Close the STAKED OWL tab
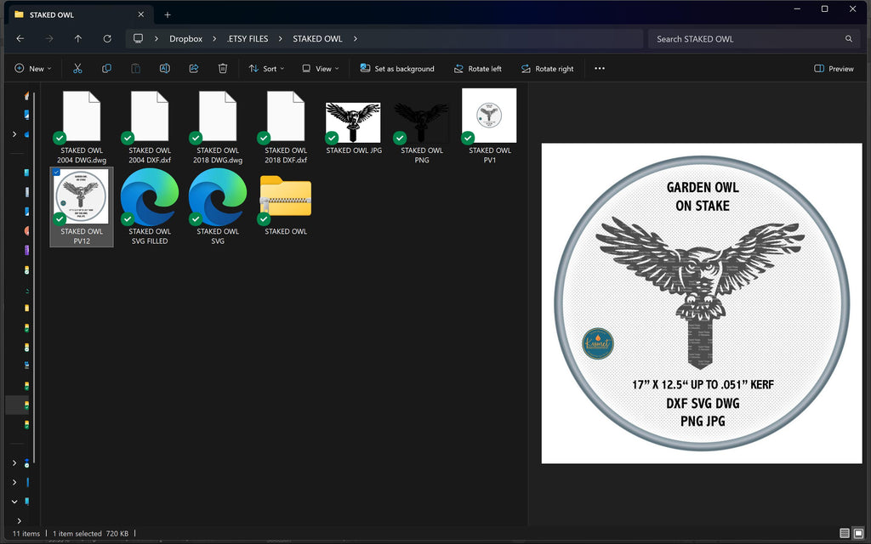The image size is (871, 544). point(141,14)
